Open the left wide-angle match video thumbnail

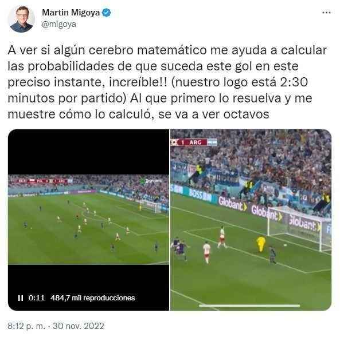[x=88, y=220]
